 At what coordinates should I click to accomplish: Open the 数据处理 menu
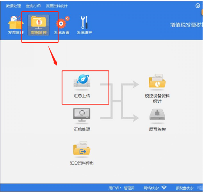click(14, 6)
